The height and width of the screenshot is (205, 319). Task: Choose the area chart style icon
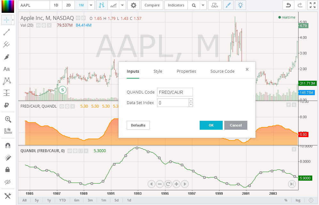[x=113, y=5]
